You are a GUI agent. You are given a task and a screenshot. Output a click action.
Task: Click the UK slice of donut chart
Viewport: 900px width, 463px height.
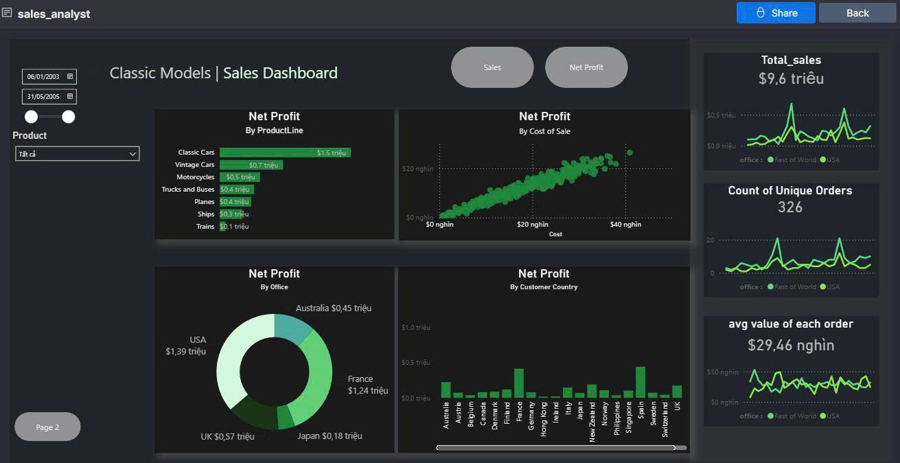tap(256, 415)
